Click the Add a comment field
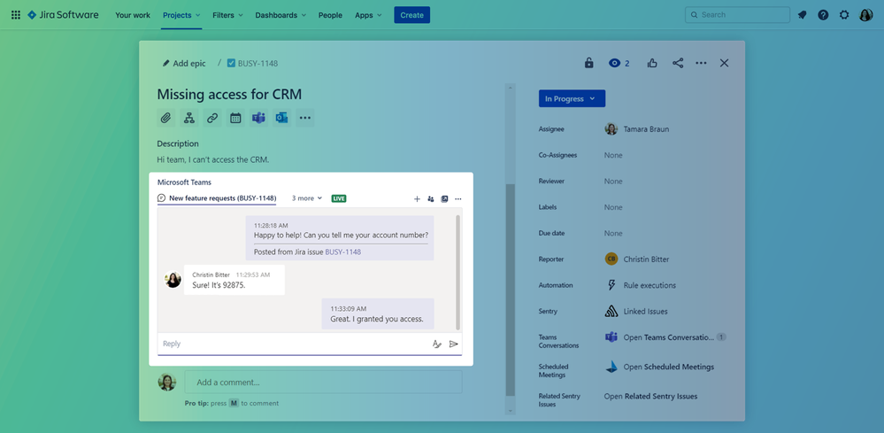The image size is (884, 433). click(323, 383)
